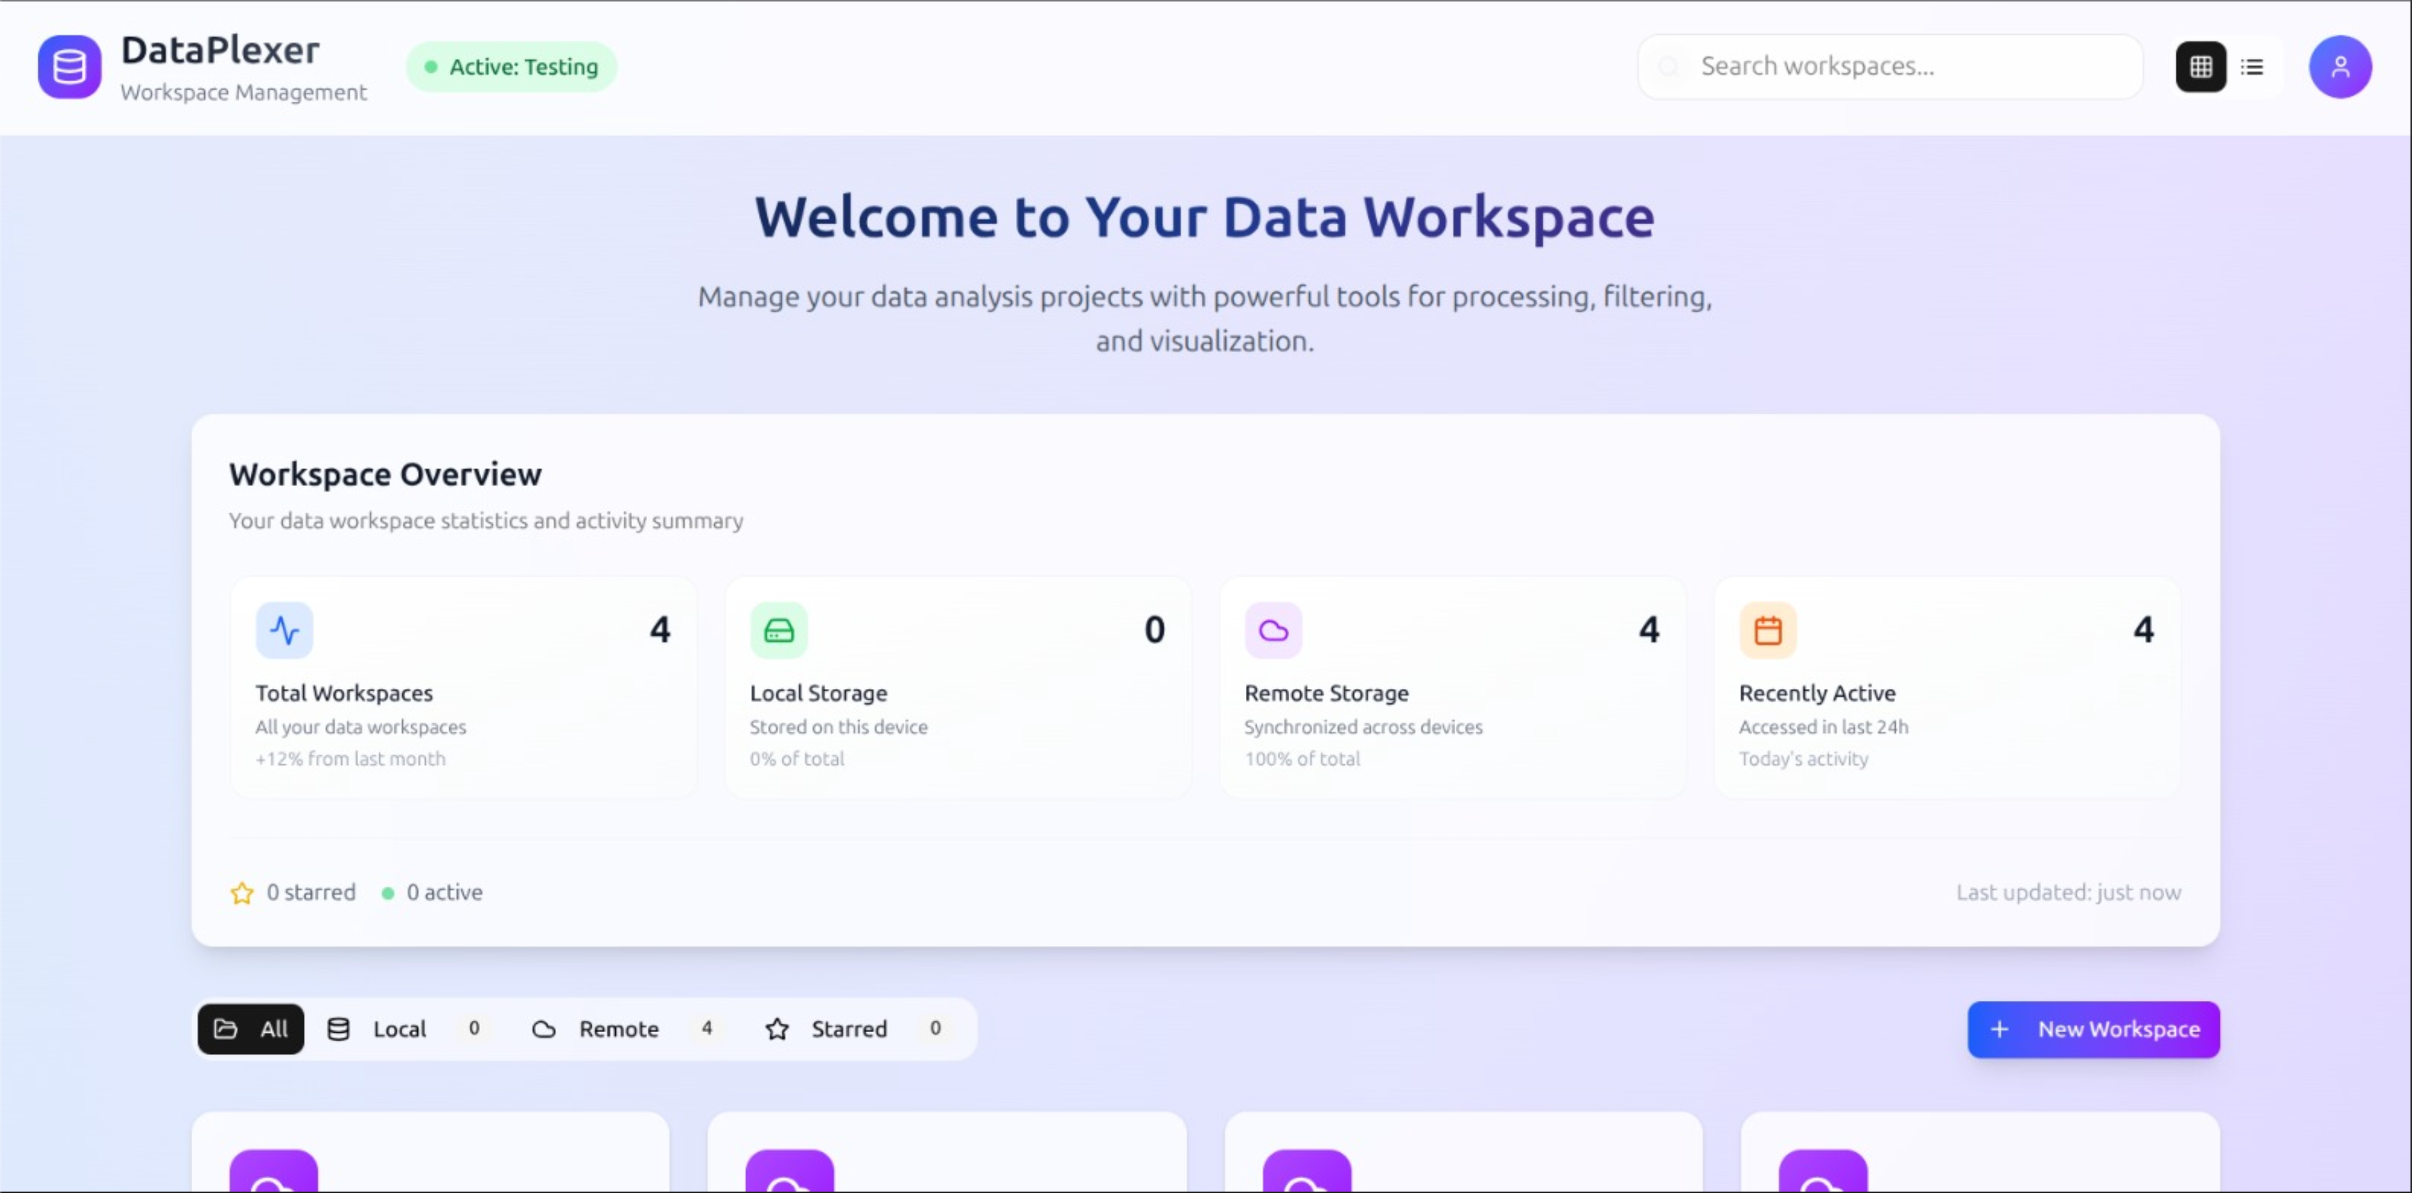Viewport: 2412px width, 1193px height.
Task: Click the Total Workspaces activity icon
Action: (284, 630)
